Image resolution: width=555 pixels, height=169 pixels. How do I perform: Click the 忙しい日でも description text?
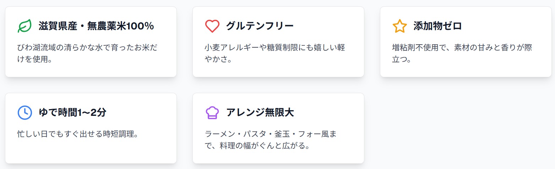(77, 134)
